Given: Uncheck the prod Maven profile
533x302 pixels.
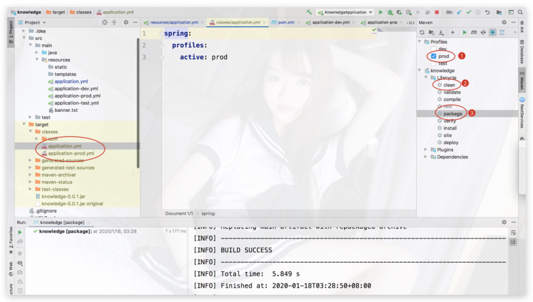Looking at the screenshot, I should [433, 56].
